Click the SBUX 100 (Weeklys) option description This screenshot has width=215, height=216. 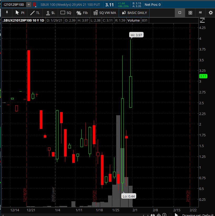click(70, 4)
